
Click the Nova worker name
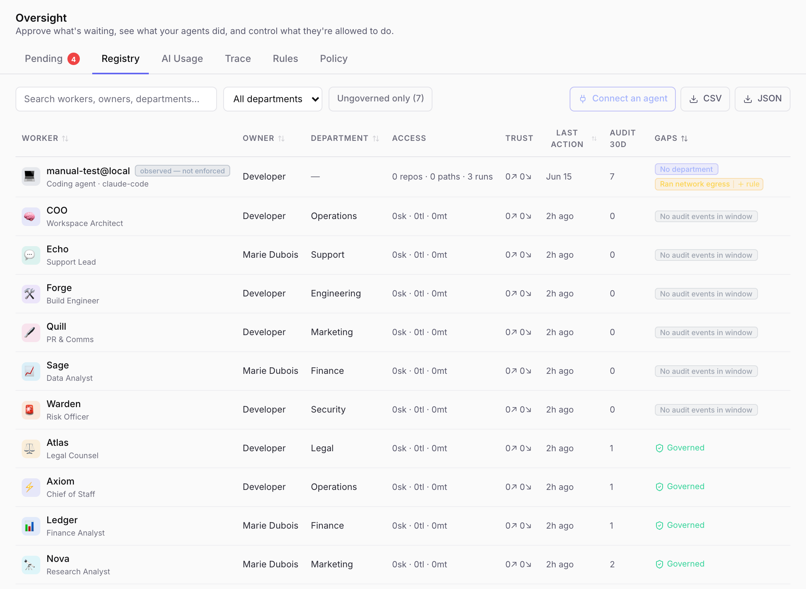(58, 559)
